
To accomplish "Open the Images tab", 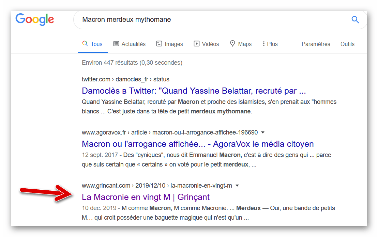I will click(170, 44).
